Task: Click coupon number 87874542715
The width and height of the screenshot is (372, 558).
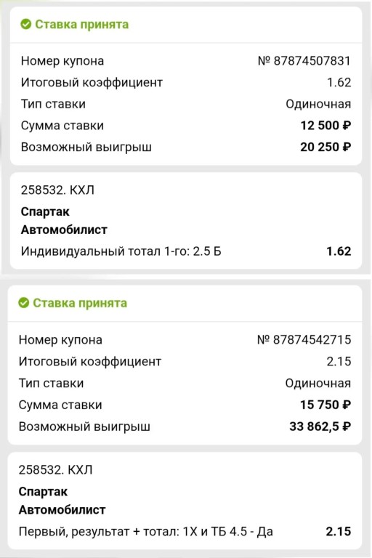Action: [304, 340]
